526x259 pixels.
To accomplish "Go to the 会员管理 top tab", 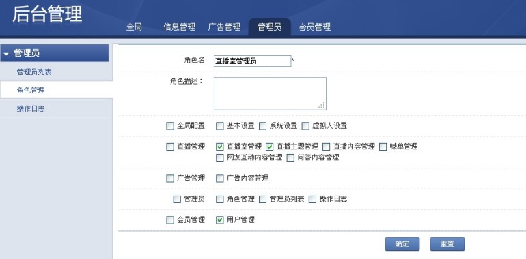I will pos(315,27).
